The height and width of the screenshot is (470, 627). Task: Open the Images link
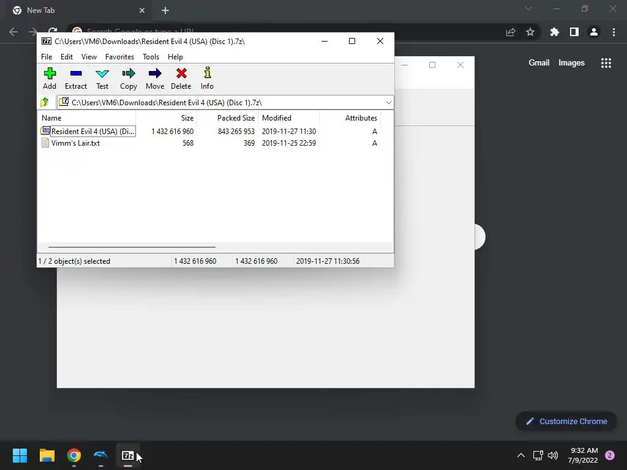(x=571, y=63)
